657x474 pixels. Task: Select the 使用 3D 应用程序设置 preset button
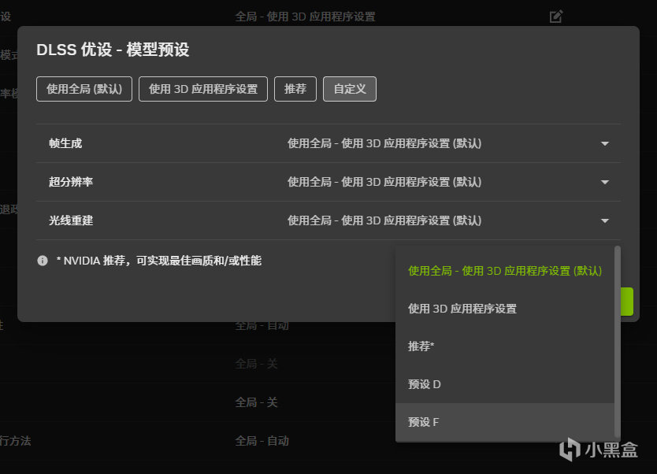pos(203,89)
